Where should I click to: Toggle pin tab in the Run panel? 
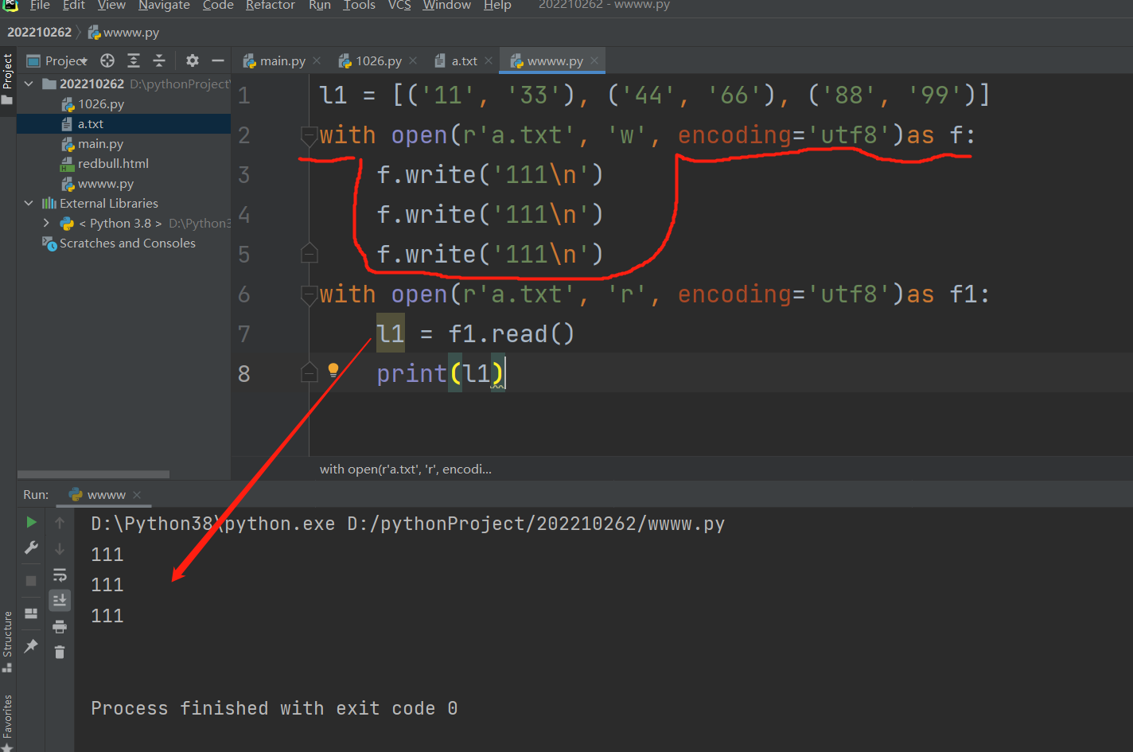(x=31, y=645)
